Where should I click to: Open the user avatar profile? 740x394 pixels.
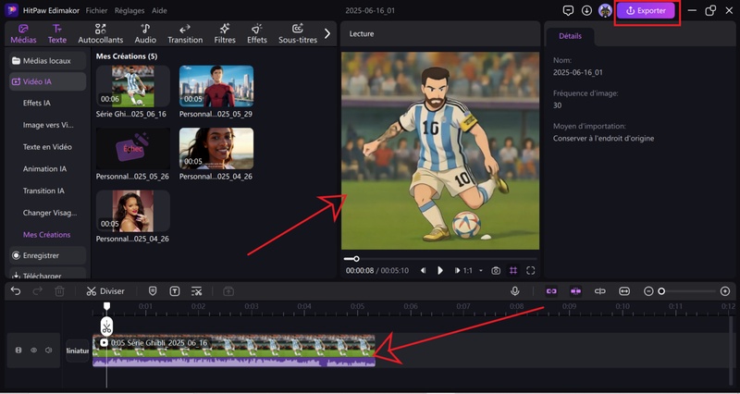tap(605, 10)
